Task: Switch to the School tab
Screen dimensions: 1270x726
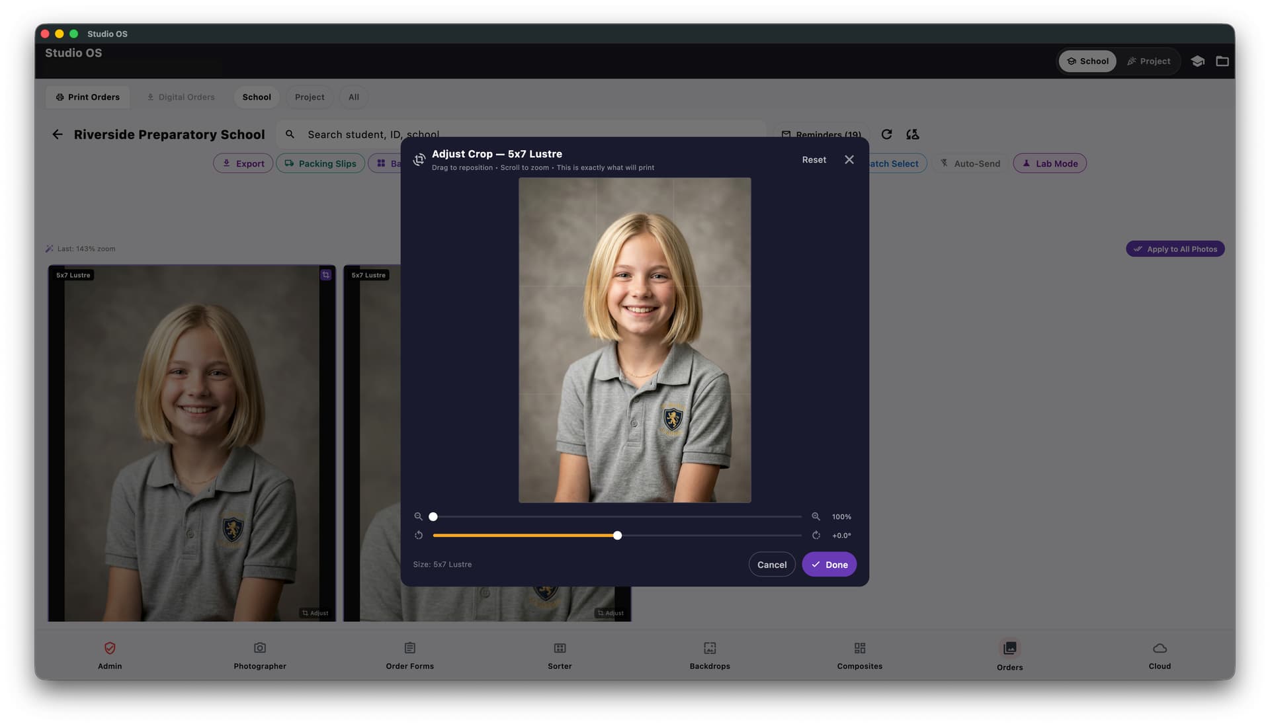Action: [257, 97]
